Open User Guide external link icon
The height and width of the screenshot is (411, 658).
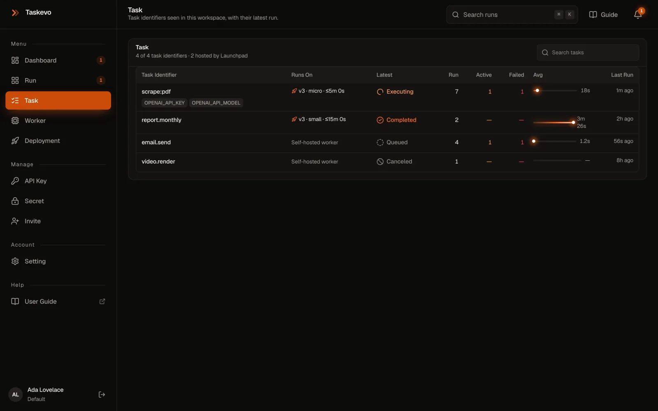102,302
